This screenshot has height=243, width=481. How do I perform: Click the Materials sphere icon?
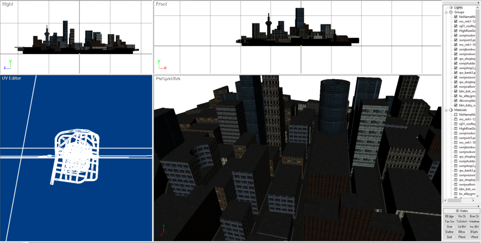pyautogui.click(x=450, y=110)
